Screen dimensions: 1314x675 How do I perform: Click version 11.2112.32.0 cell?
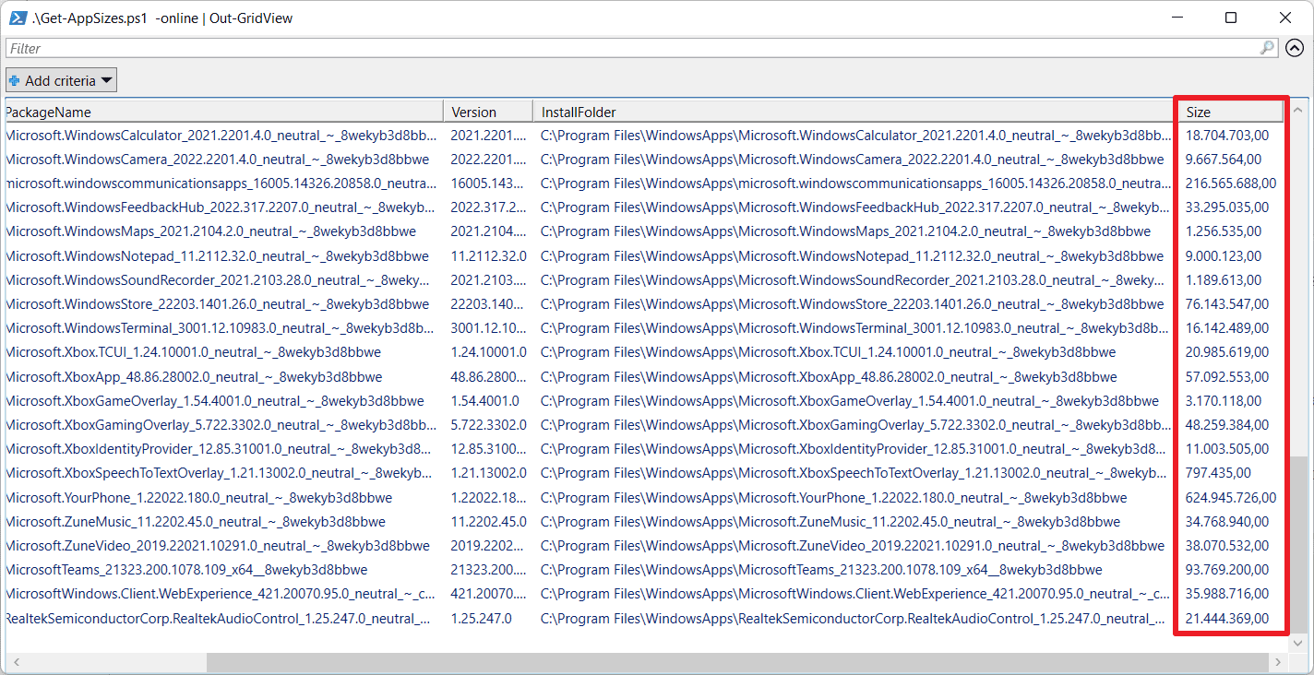pos(488,255)
